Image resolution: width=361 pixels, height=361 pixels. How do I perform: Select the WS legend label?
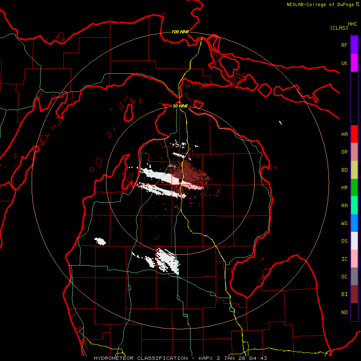tap(344, 223)
